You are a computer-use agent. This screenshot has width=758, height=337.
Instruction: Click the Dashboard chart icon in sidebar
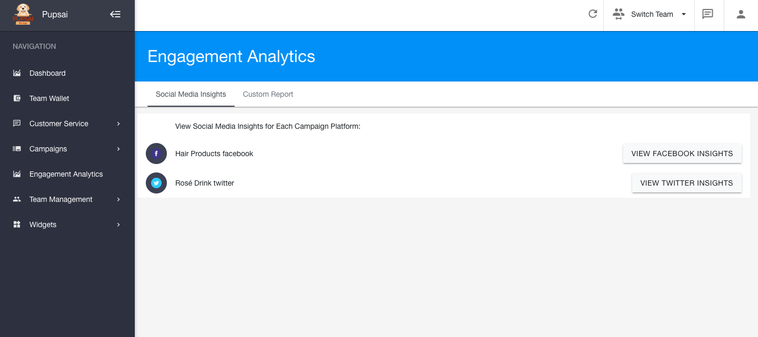tap(17, 73)
